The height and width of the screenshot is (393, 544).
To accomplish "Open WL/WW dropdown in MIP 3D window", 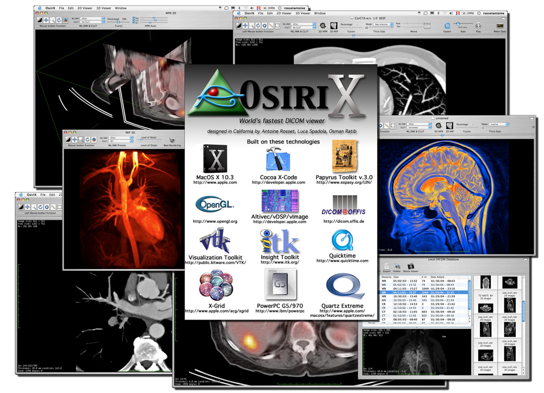I will (121, 138).
